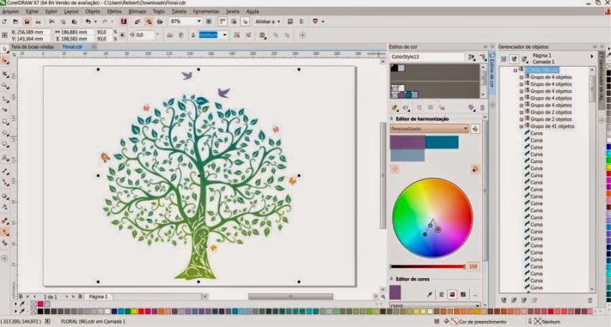Toggle show guidelines button in toolbar
611x327 pixels.
244,22
